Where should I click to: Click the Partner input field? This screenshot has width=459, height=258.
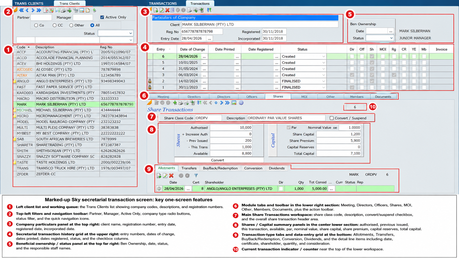(x=41, y=18)
